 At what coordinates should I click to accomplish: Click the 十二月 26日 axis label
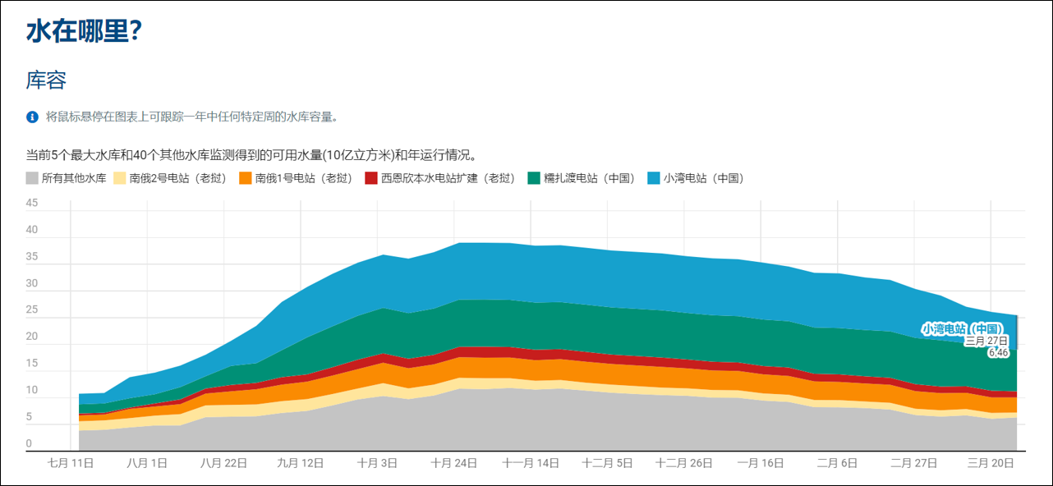tap(683, 463)
